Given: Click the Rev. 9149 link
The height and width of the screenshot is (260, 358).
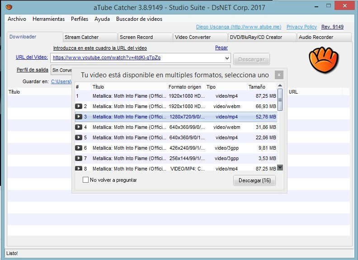Looking at the screenshot, I should click(x=332, y=27).
